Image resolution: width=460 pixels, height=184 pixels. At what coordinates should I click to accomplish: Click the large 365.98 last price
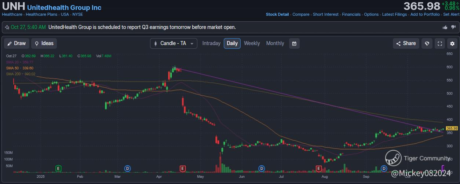(x=421, y=6)
